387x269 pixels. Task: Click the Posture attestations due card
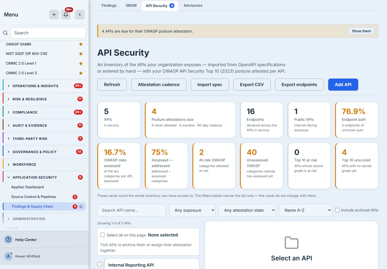(x=190, y=120)
